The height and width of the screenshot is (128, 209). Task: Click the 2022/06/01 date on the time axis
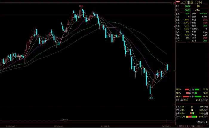pyautogui.click(x=106, y=127)
